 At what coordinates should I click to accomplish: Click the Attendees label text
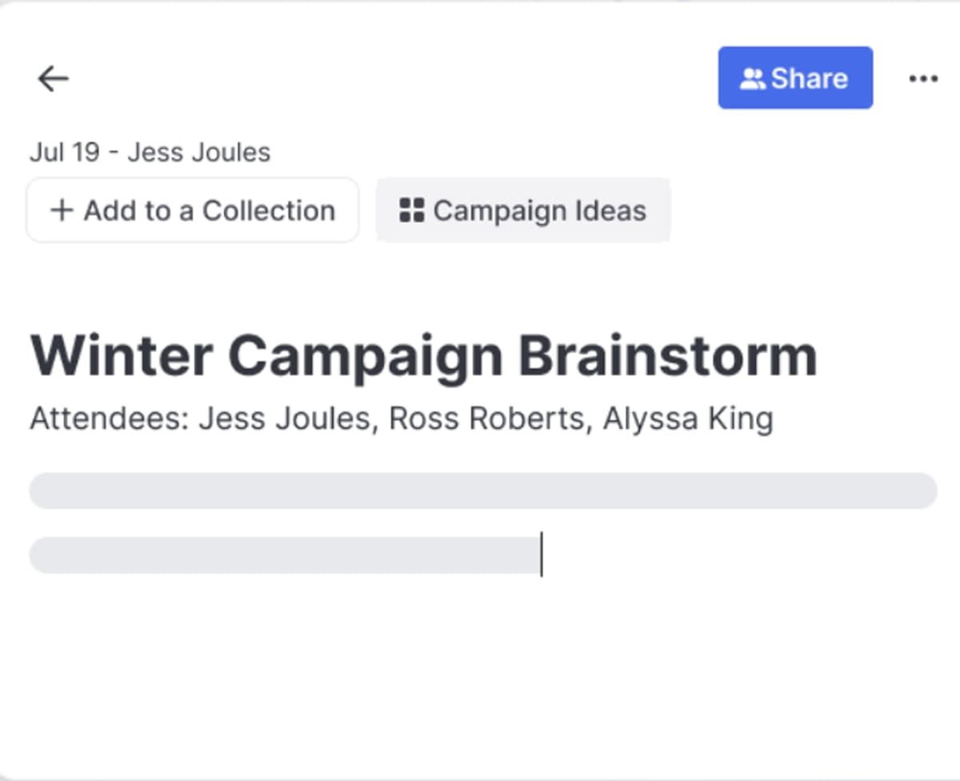[108, 419]
